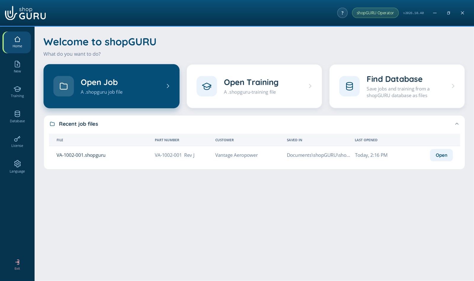
Task: Restore down the shopGURU window
Action: pyautogui.click(x=449, y=13)
